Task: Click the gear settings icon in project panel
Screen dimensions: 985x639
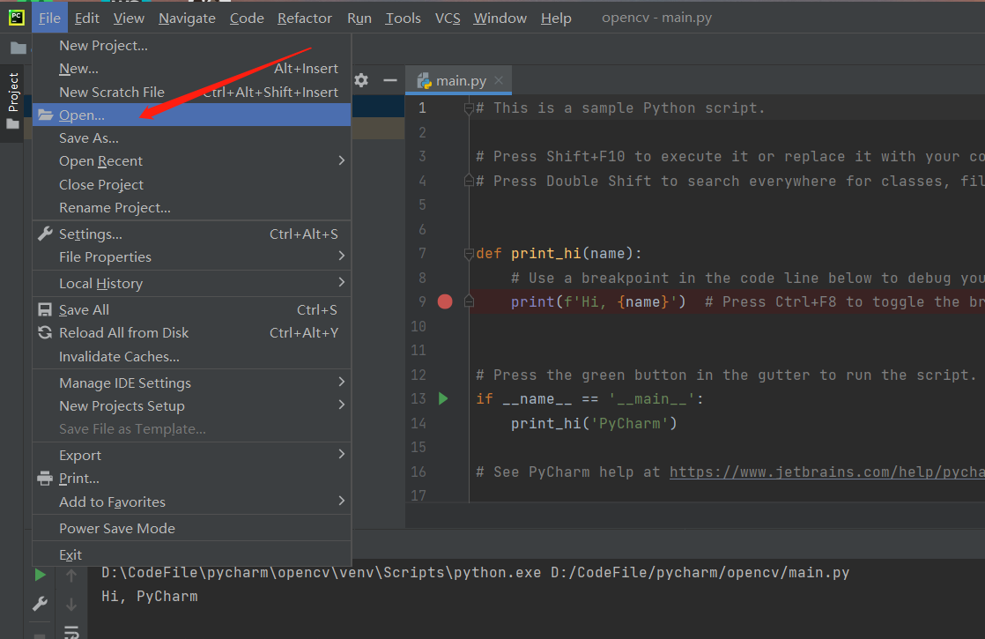Action: pyautogui.click(x=361, y=80)
